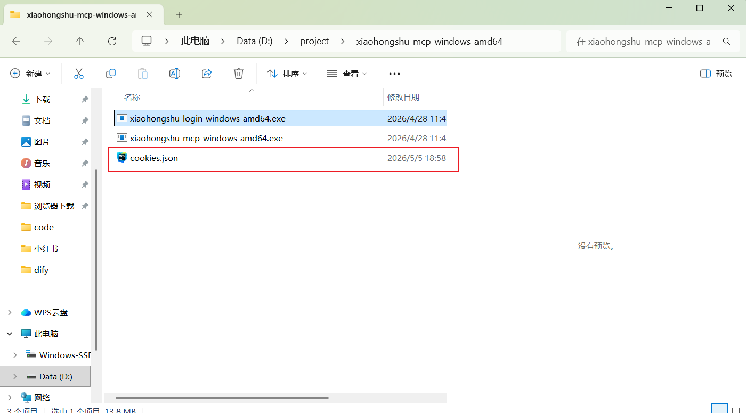This screenshot has width=746, height=413.
Task: Unpin 图片 from quick access
Action: pyautogui.click(x=85, y=142)
